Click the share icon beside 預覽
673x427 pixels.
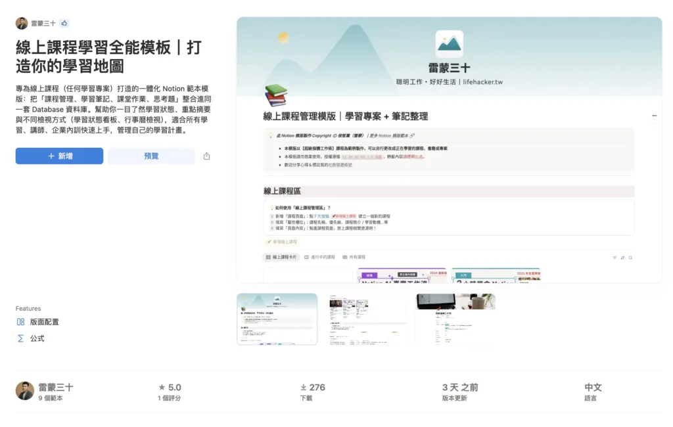pos(207,156)
